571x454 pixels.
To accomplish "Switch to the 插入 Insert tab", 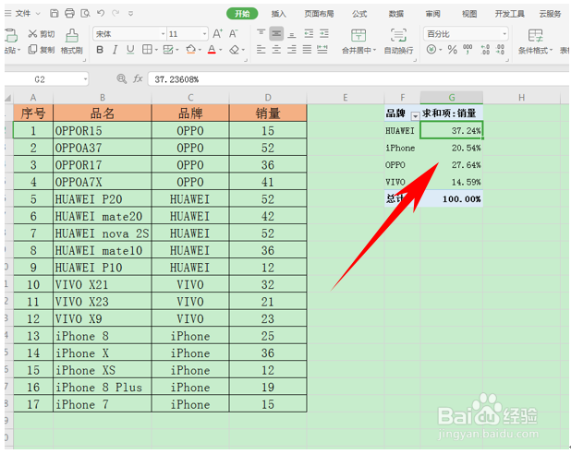I will 279,14.
